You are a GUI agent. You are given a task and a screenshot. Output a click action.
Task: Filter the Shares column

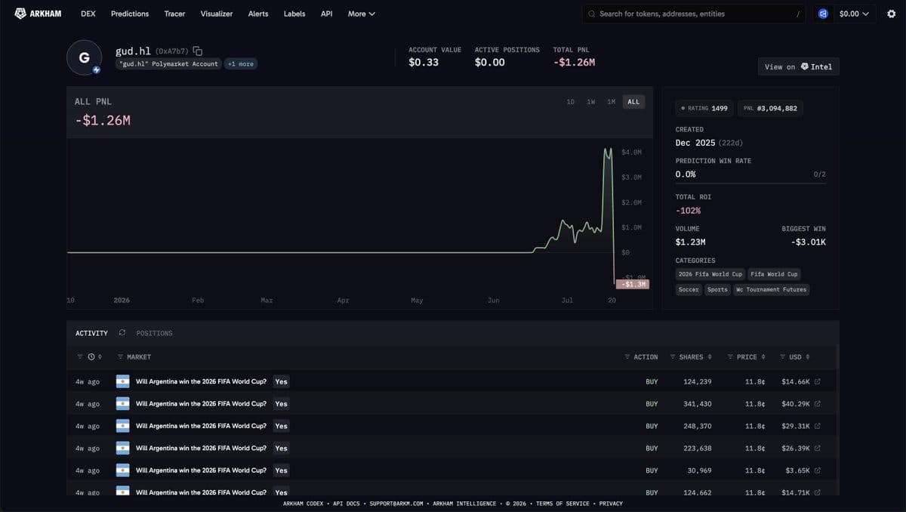click(673, 356)
